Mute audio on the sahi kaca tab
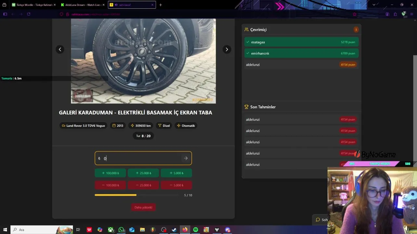This screenshot has height=234, width=417. [116, 5]
